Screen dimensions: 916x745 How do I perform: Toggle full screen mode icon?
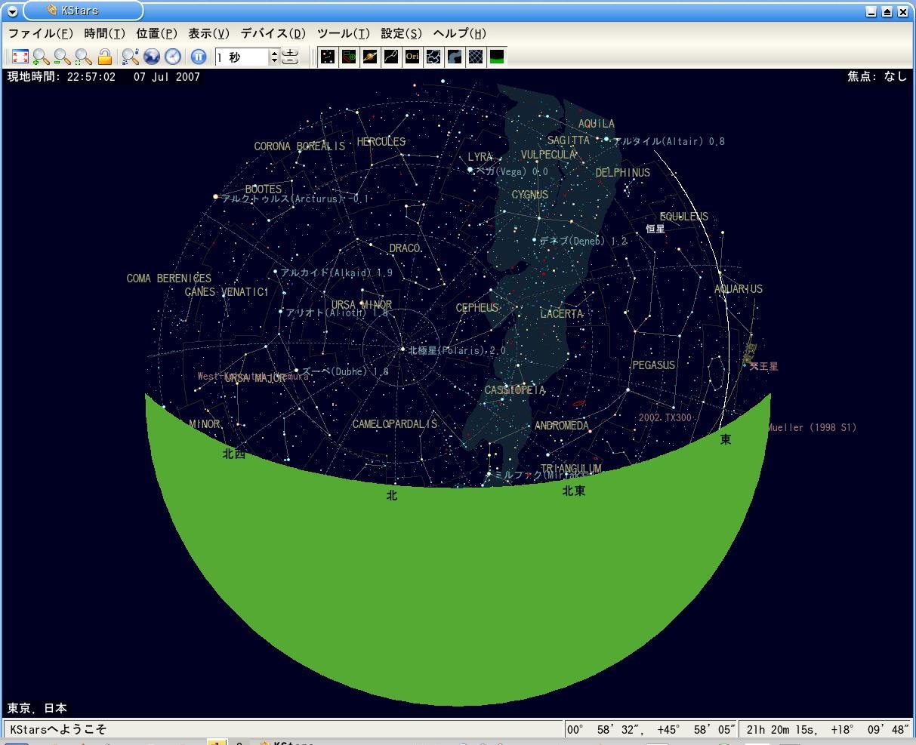click(20, 57)
